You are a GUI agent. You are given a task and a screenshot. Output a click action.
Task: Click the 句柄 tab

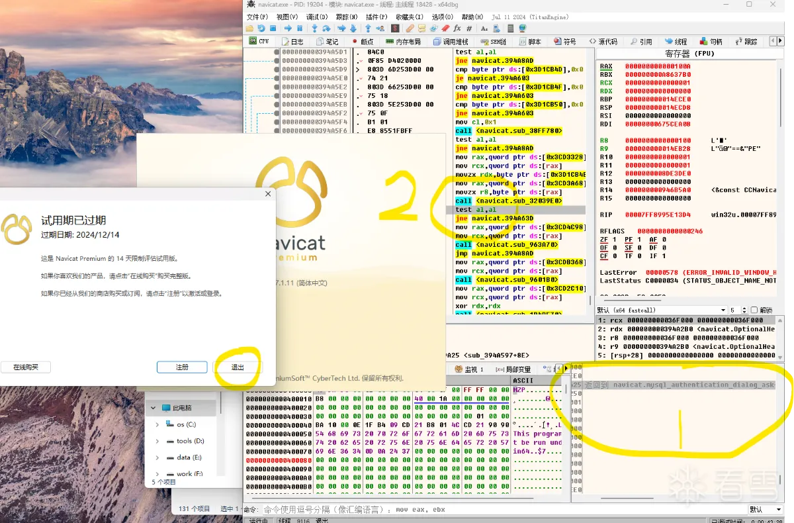click(x=711, y=41)
